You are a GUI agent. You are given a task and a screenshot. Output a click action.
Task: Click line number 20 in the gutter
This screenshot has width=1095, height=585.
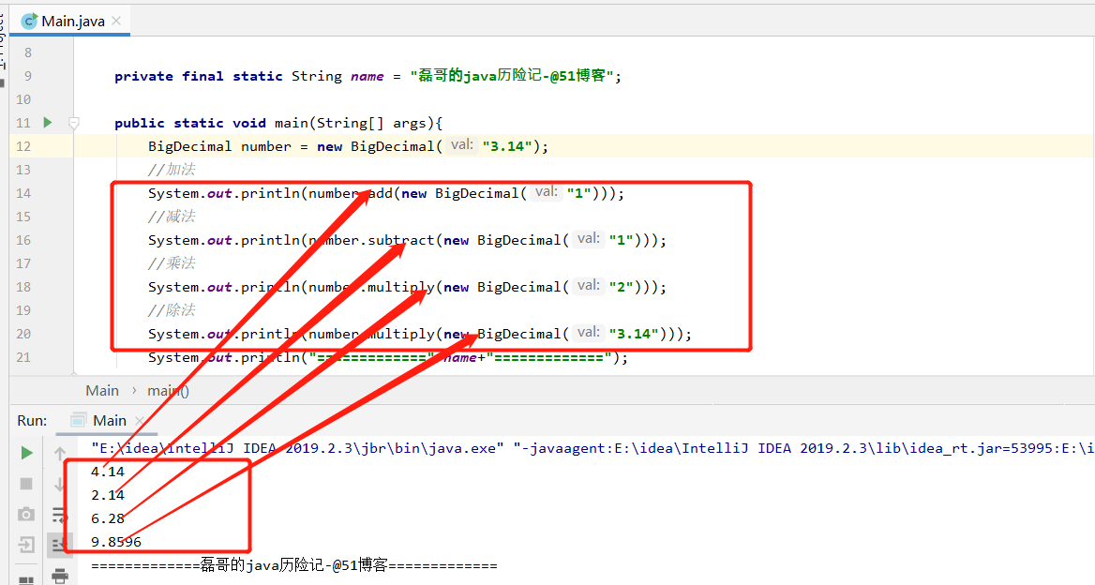23,334
